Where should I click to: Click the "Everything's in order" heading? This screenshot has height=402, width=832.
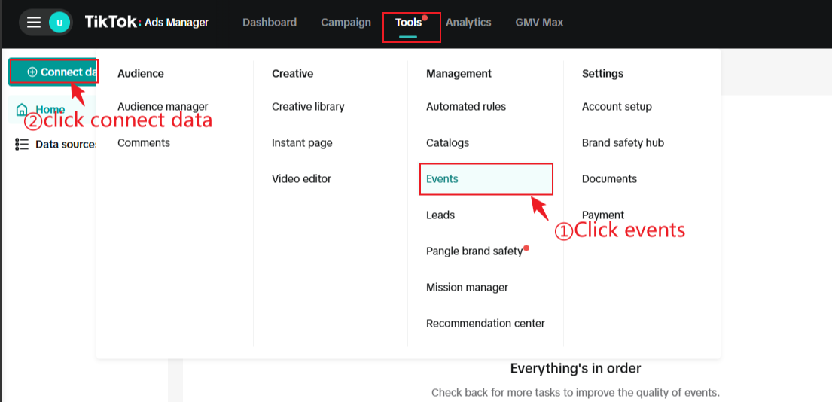pyautogui.click(x=576, y=368)
